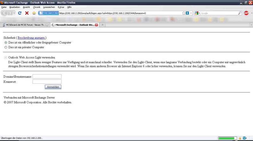Image resolution: width=253 pixels, height=141 pixels.
Task: Click the green loading progress bar
Action: pos(227,138)
